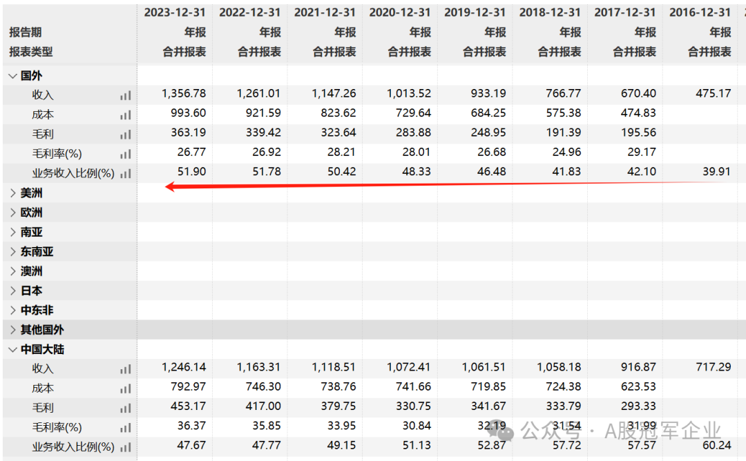Screen dimensions: 746x461
Task: Select the 2019-12-31 column header
Action: click(475, 12)
